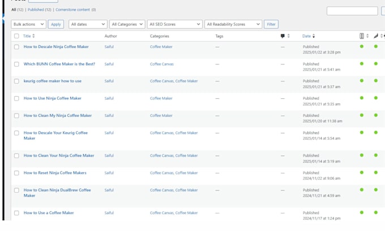The width and height of the screenshot is (385, 231).
Task: Show Published (12) posts view
Action: [x=39, y=10]
